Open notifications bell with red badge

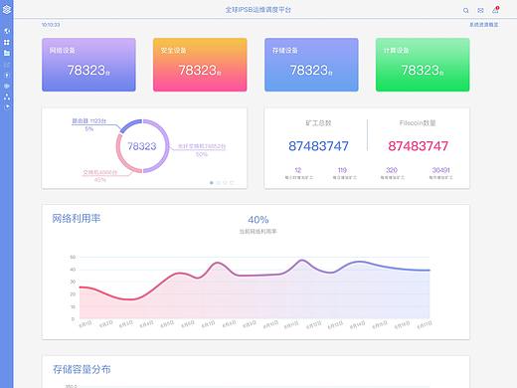point(495,10)
